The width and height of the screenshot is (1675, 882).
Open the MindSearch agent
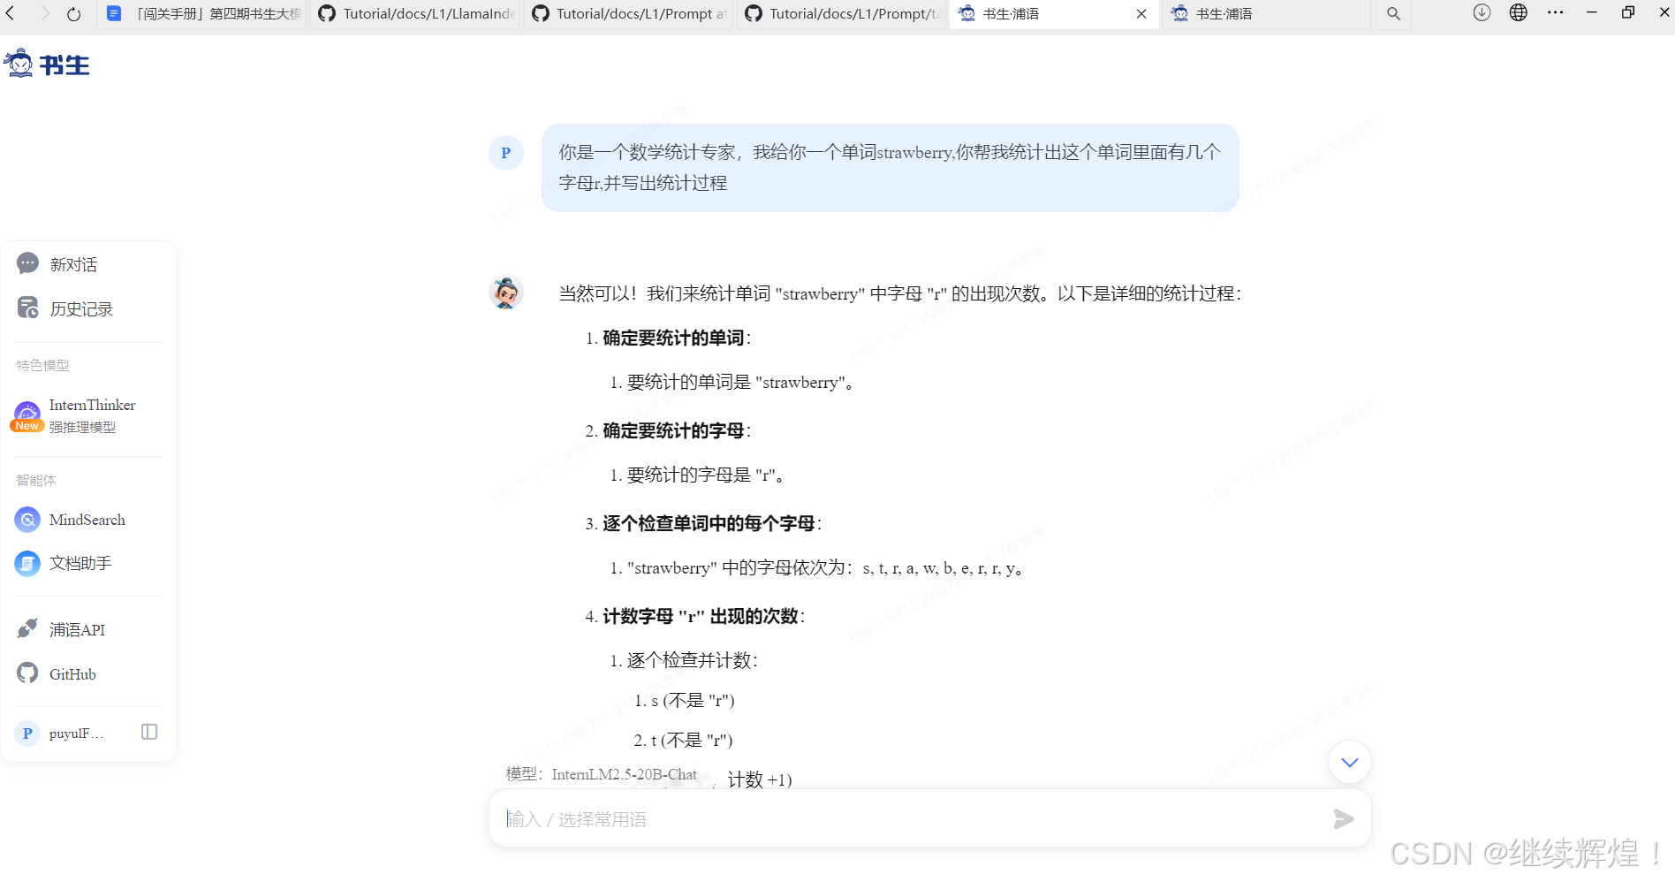[87, 520]
